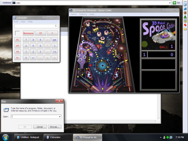Click the green triangle icon in the side toolbar
The image size is (188, 141).
tap(185, 17)
